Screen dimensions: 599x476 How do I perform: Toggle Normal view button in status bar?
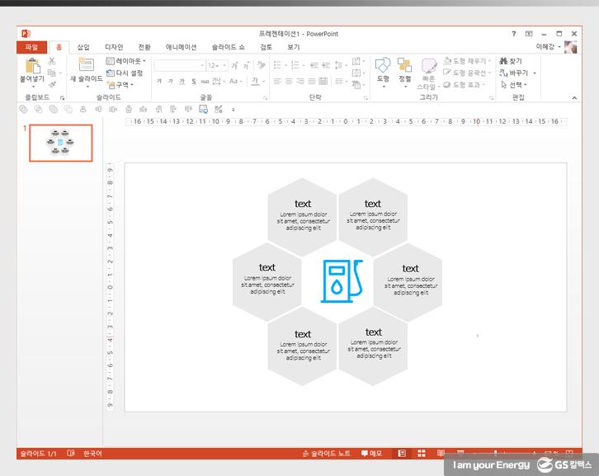point(402,454)
